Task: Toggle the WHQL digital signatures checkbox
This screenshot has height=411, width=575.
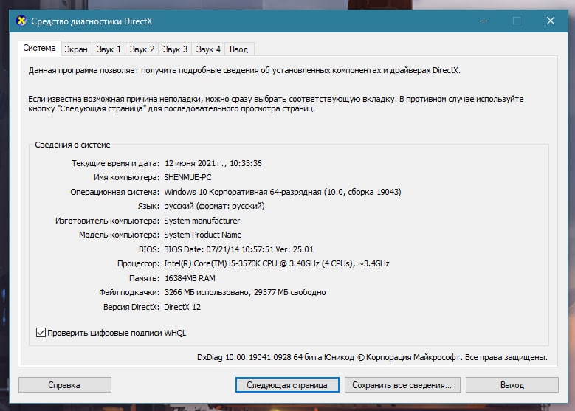Action: 41,333
